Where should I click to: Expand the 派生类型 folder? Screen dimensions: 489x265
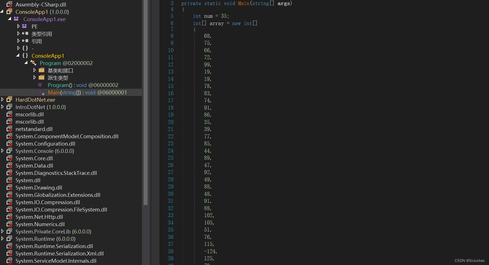pos(34,77)
